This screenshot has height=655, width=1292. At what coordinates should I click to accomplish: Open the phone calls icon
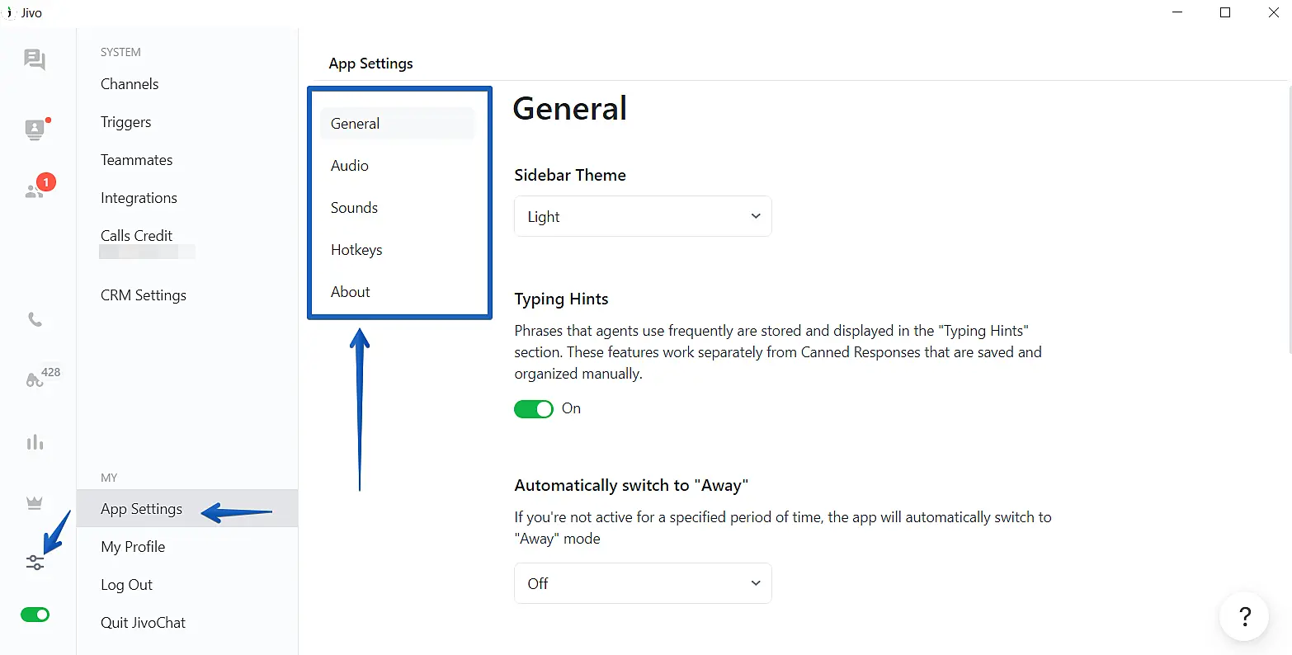[35, 320]
